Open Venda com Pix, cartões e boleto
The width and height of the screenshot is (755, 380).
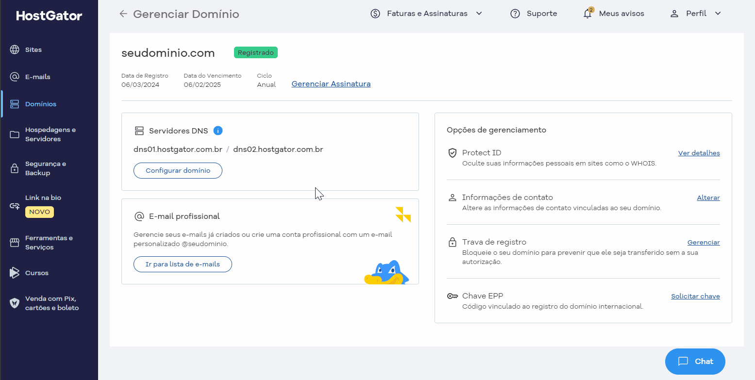pos(52,303)
